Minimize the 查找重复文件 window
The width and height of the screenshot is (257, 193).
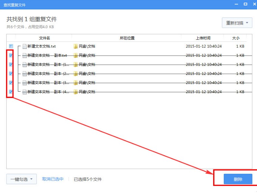click(x=236, y=4)
